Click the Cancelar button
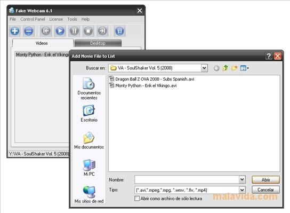Viewport: 290px width, 213px height. (x=265, y=190)
